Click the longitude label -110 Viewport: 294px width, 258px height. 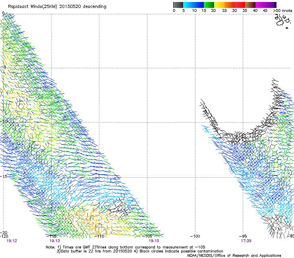tap(99, 236)
